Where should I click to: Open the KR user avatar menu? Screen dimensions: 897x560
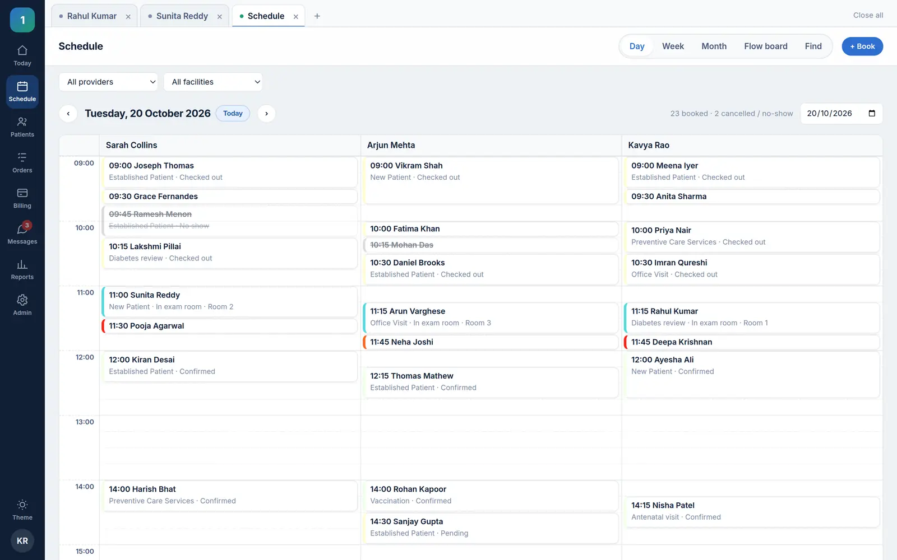pos(22,541)
